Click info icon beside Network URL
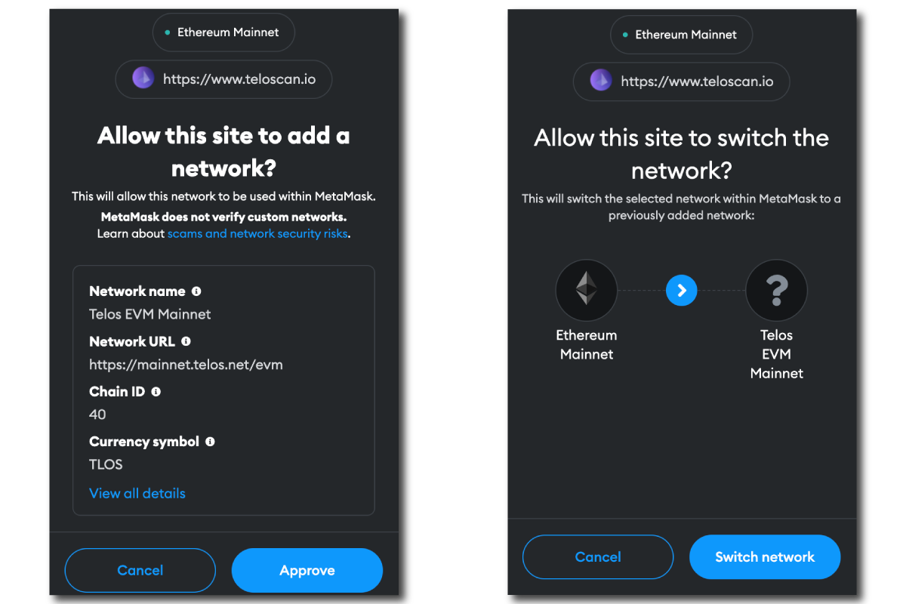The width and height of the screenshot is (906, 604). (186, 341)
